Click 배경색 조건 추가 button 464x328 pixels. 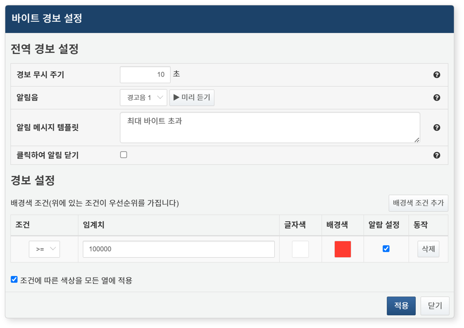418,203
